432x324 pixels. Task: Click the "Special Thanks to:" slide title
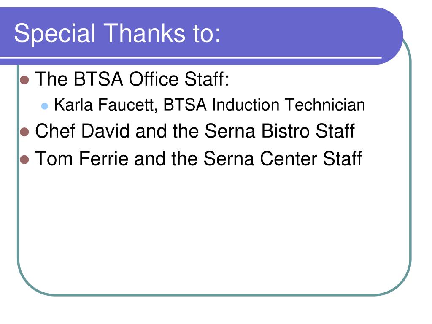coord(117,33)
